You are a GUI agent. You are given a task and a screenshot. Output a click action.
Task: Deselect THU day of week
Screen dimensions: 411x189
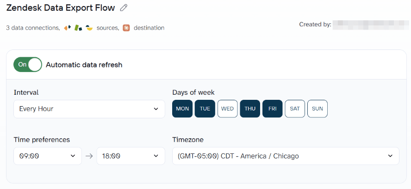(x=250, y=109)
